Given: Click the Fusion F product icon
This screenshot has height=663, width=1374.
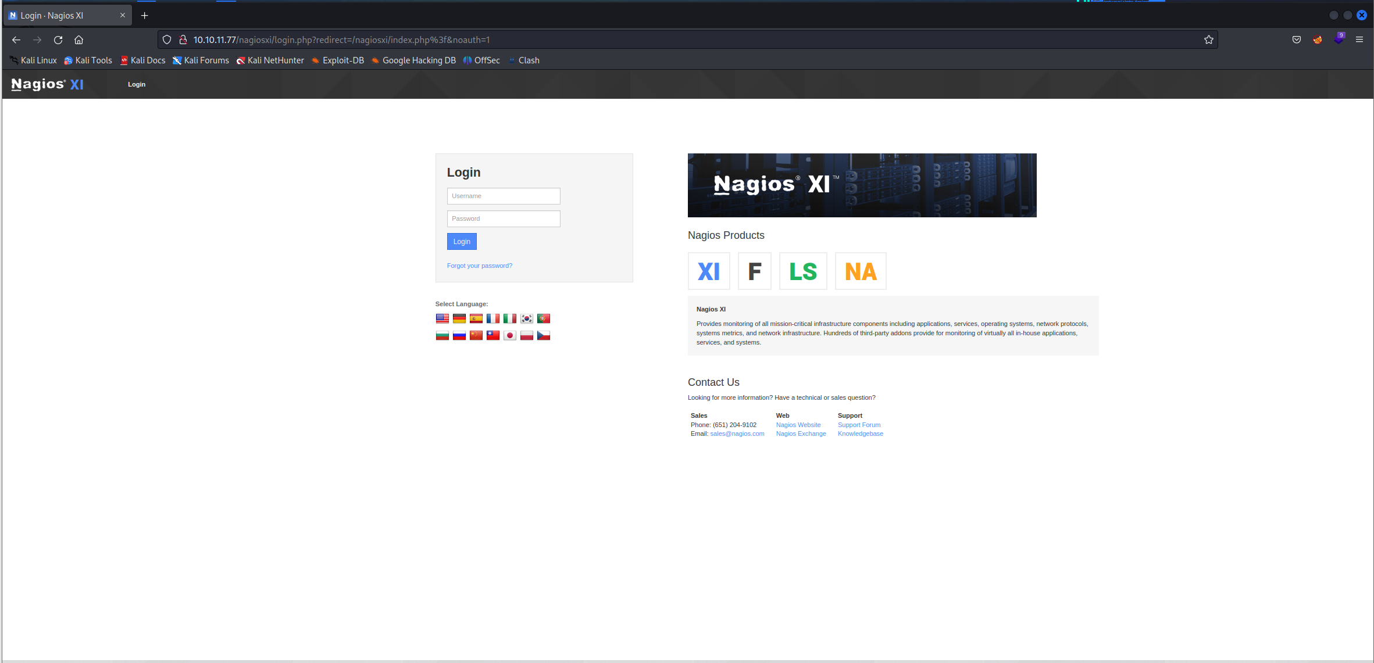Looking at the screenshot, I should tap(754, 271).
